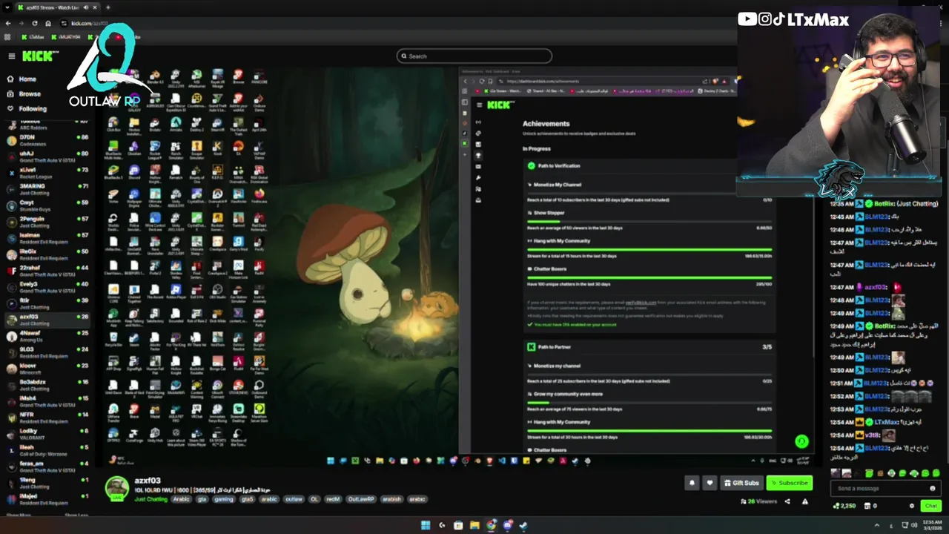Open Windows Start button on taskbar
The width and height of the screenshot is (949, 534).
click(x=426, y=525)
